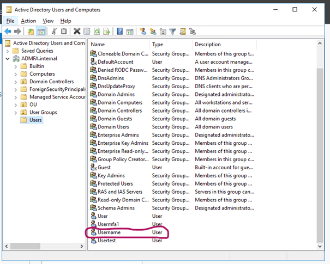The height and width of the screenshot is (264, 330).
Task: Click the Cut scissors toolbar icon
Action: [x=54, y=32]
